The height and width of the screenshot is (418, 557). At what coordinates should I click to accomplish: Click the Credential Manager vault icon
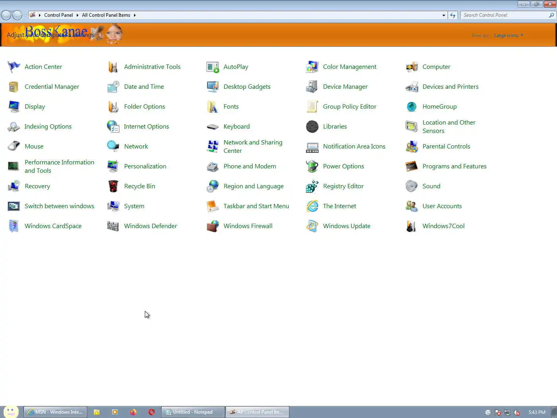(x=14, y=87)
